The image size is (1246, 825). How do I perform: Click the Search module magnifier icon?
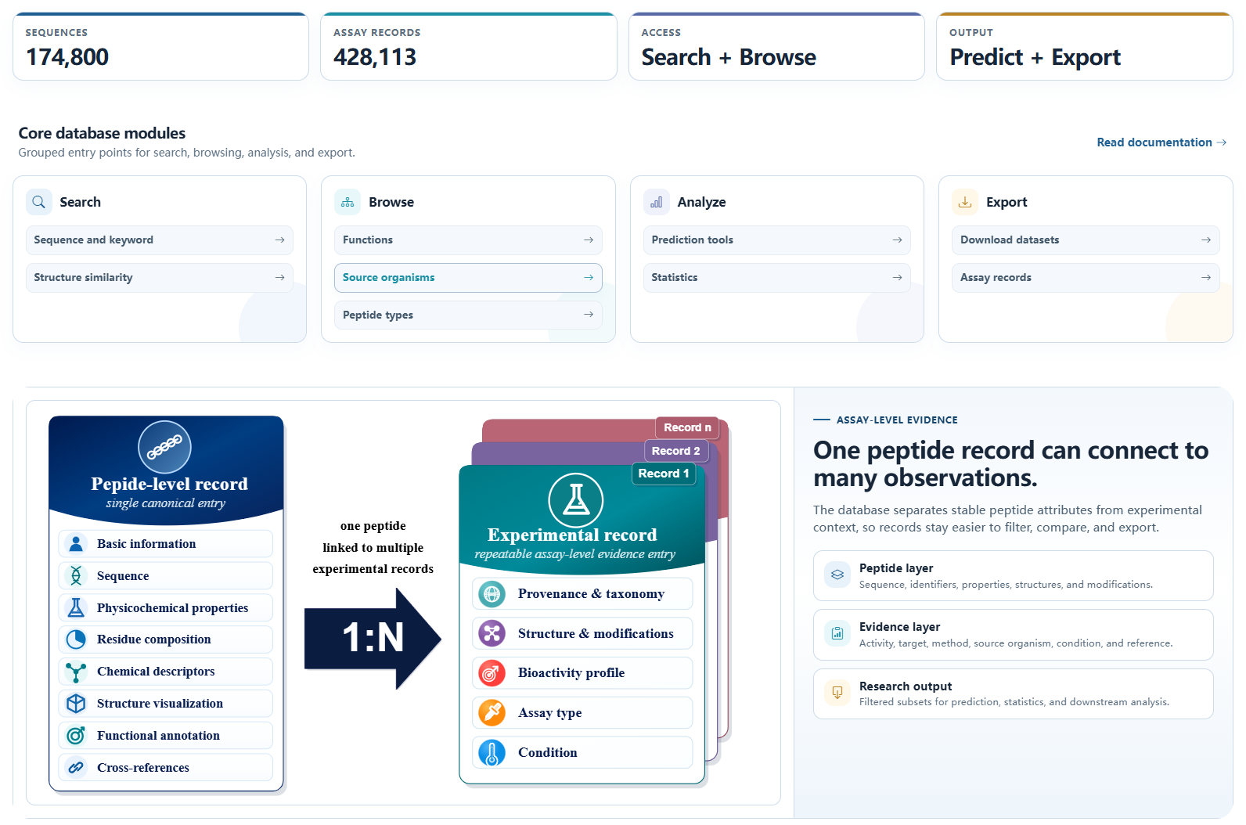[x=38, y=202]
